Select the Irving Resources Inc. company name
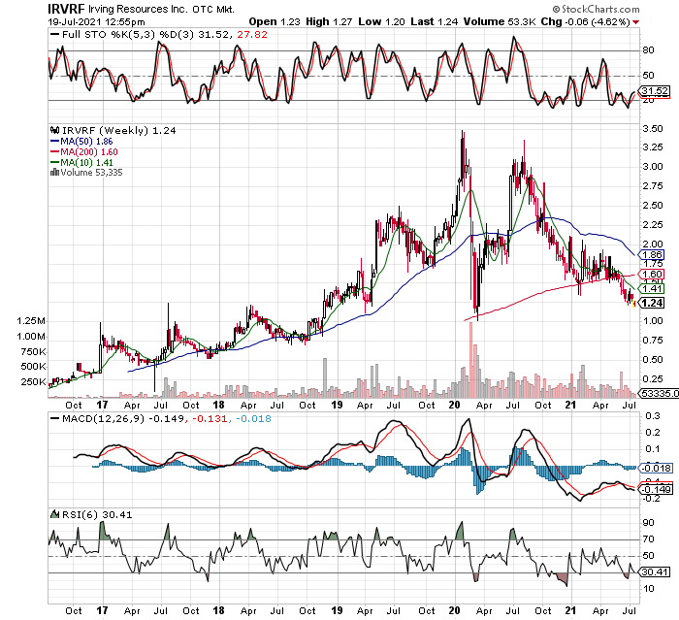Screen dimensions: 679x620 139,9
